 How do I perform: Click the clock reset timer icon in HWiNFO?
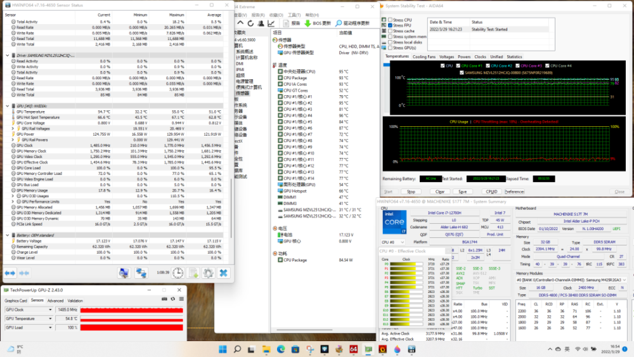pyautogui.click(x=178, y=273)
